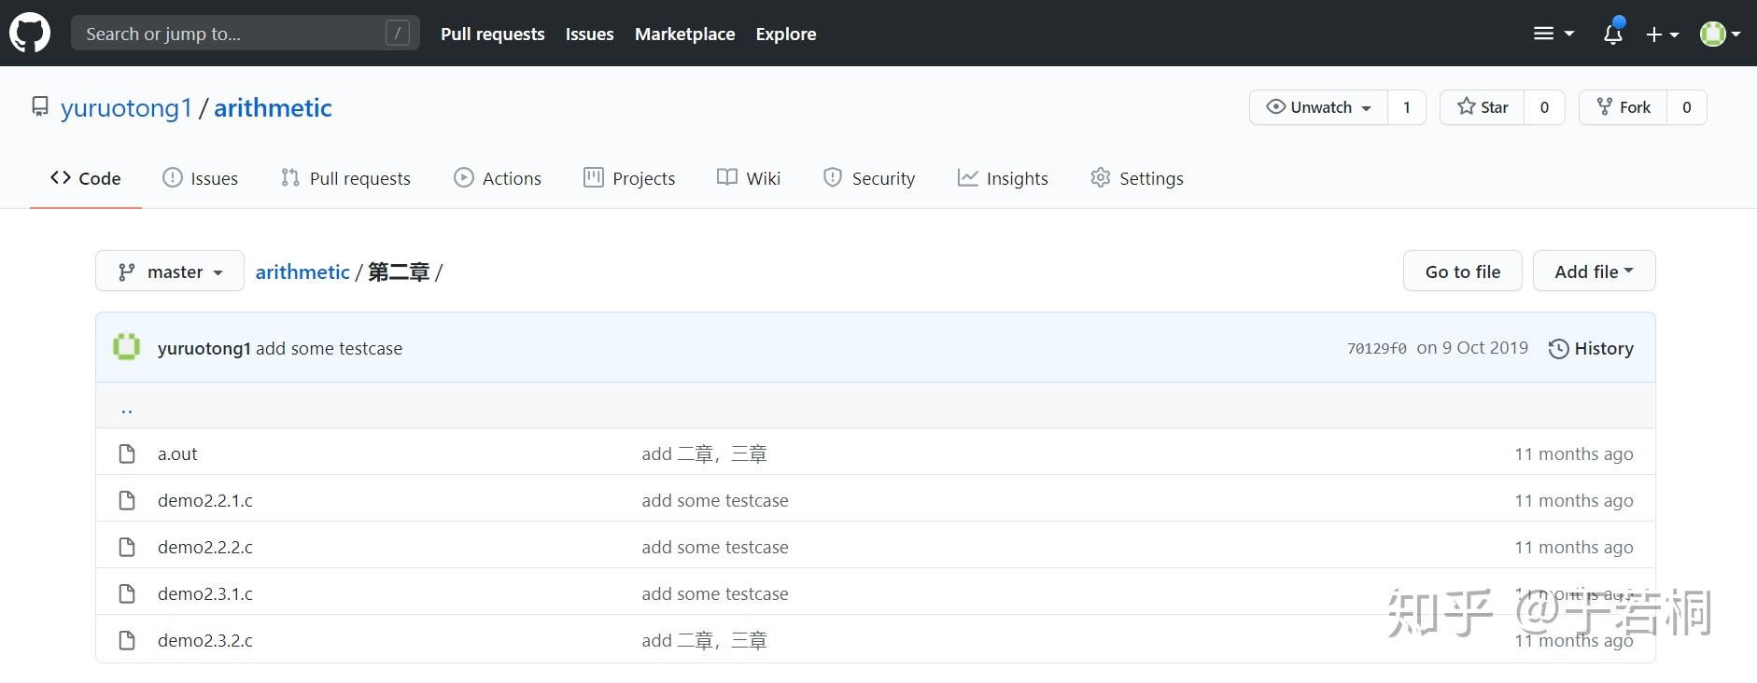Click the Go to file button
The height and width of the screenshot is (683, 1757).
coord(1462,272)
